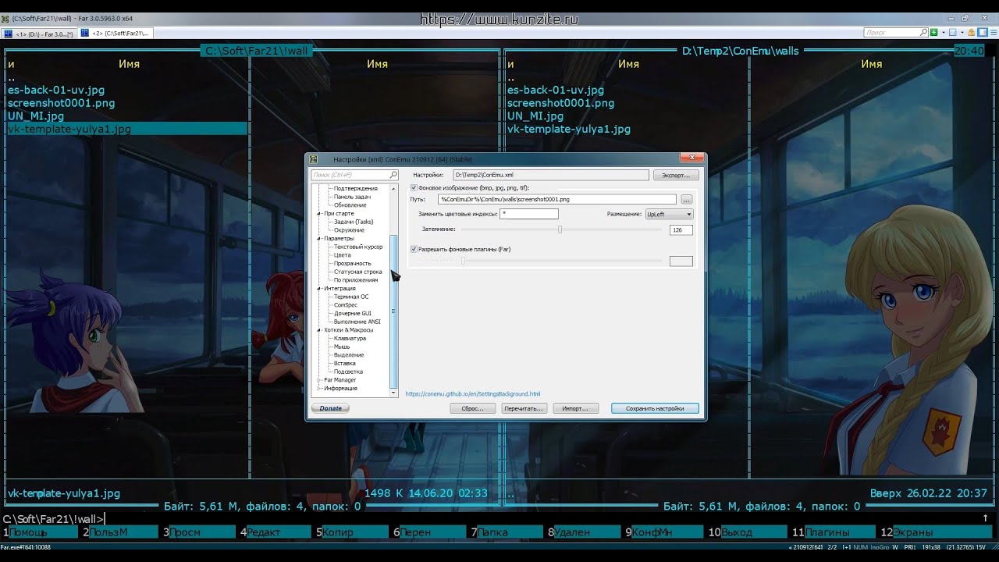Select Терминал ОС in settings tree
Image resolution: width=999 pixels, height=562 pixels.
[351, 297]
